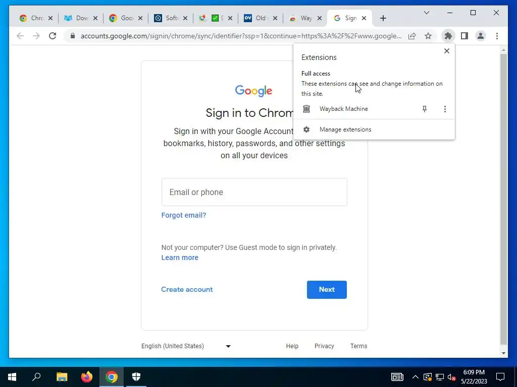
Task: Open the Extensions puzzle-piece toolbar icon
Action: pyautogui.click(x=448, y=36)
